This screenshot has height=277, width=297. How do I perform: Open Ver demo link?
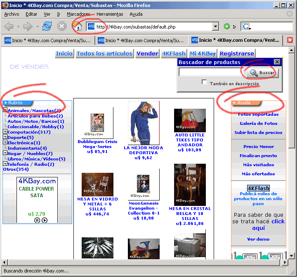tap(258, 239)
